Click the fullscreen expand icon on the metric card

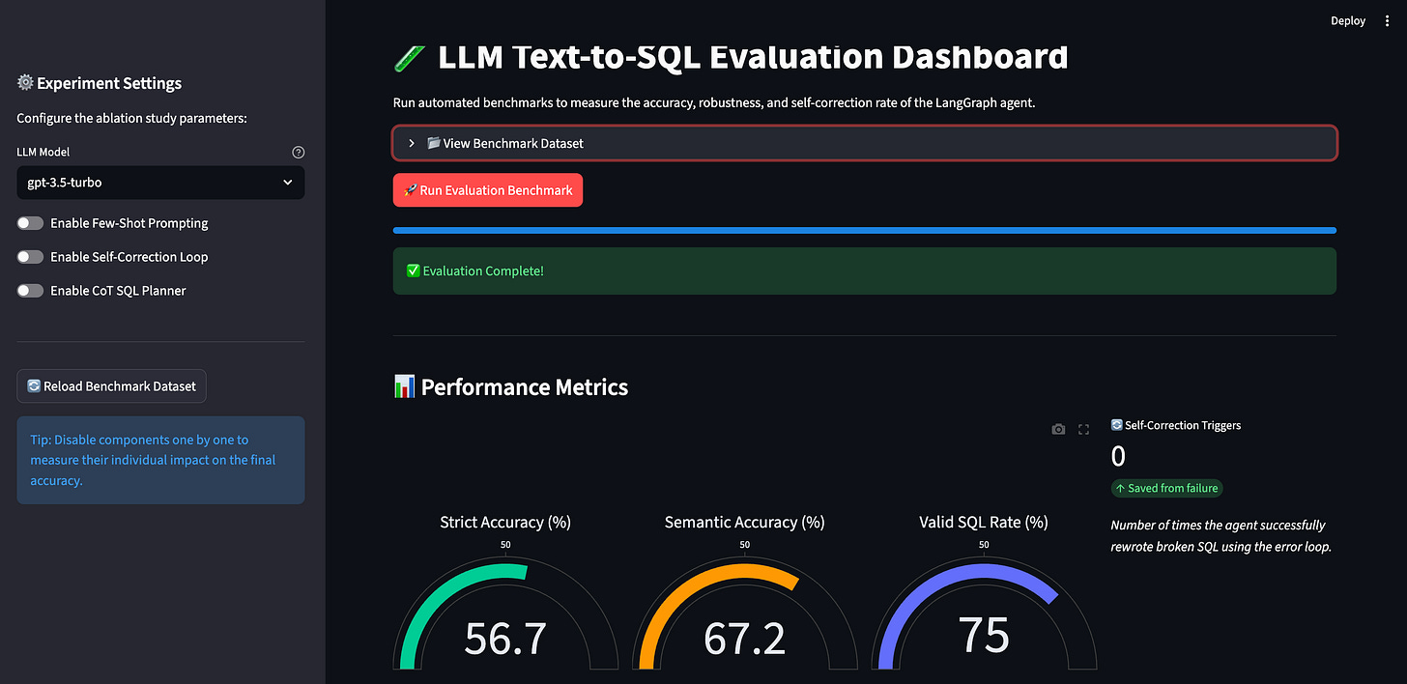click(1083, 429)
